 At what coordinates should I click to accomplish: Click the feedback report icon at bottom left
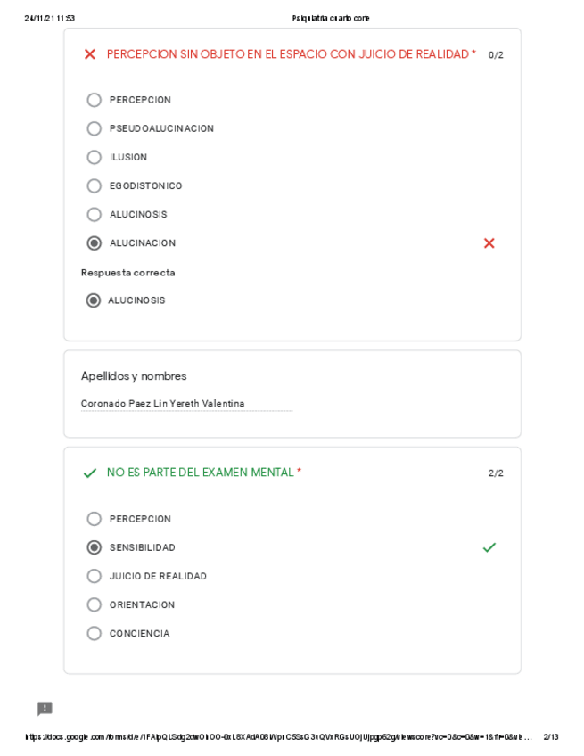tap(45, 709)
